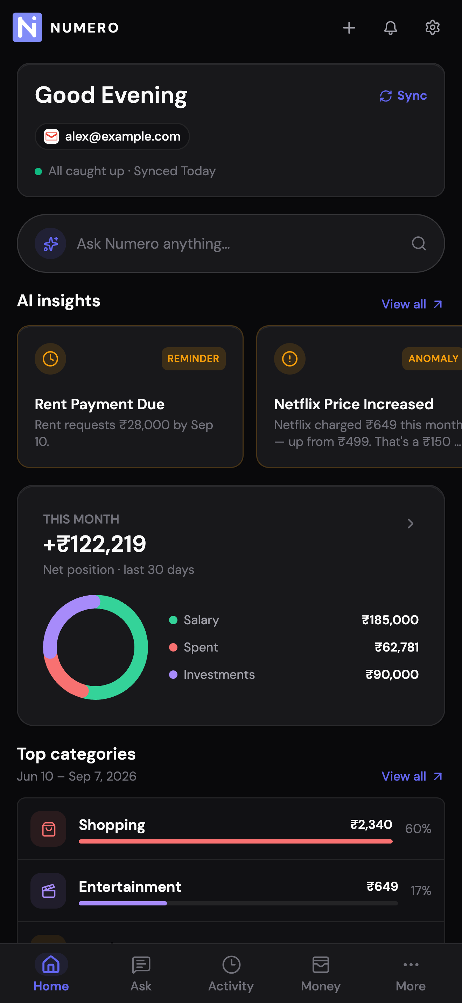The width and height of the screenshot is (462, 1003).
Task: Focus the Ask Numero anything field
Action: pos(231,244)
